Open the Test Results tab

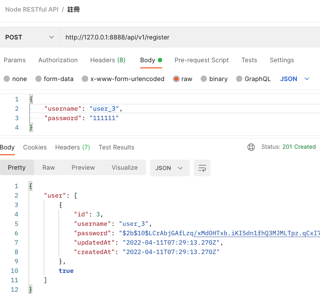pyautogui.click(x=116, y=147)
